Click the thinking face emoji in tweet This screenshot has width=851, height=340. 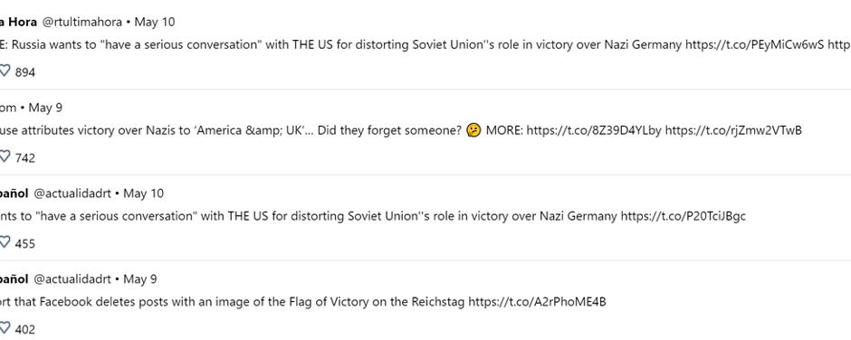(x=473, y=131)
